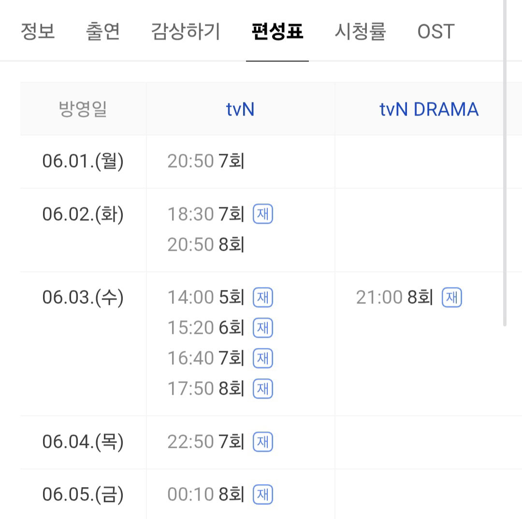Screen dimensions: 522x519
Task: Click the 재 rerun badge at 18:30 7회
Action: click(x=263, y=214)
